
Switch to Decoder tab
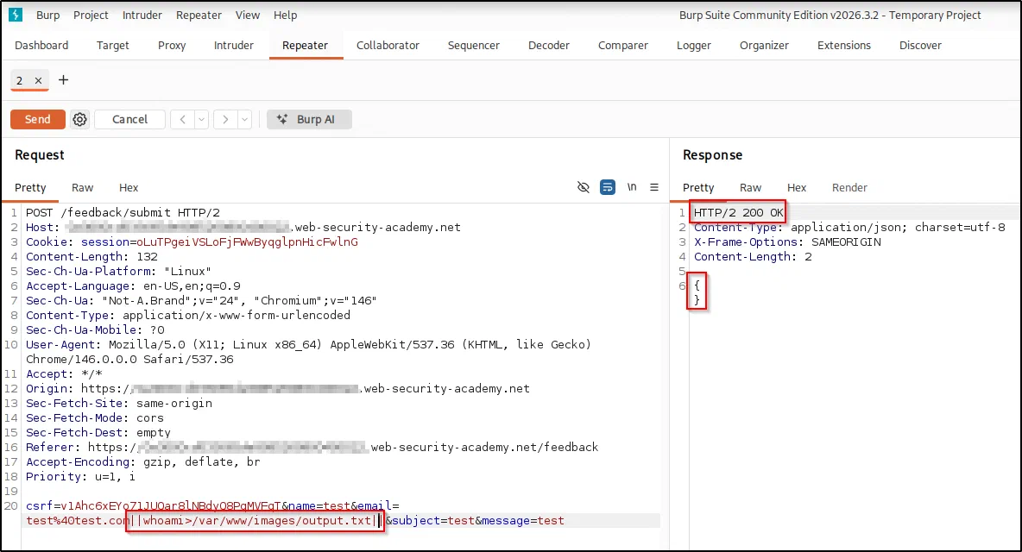point(549,45)
